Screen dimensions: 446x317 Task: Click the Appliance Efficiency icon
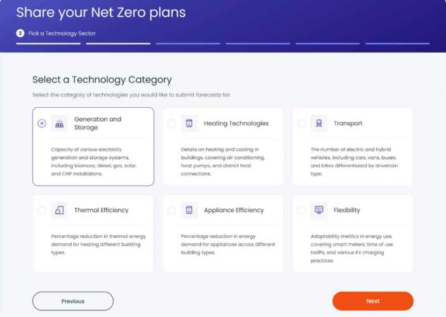(x=189, y=210)
